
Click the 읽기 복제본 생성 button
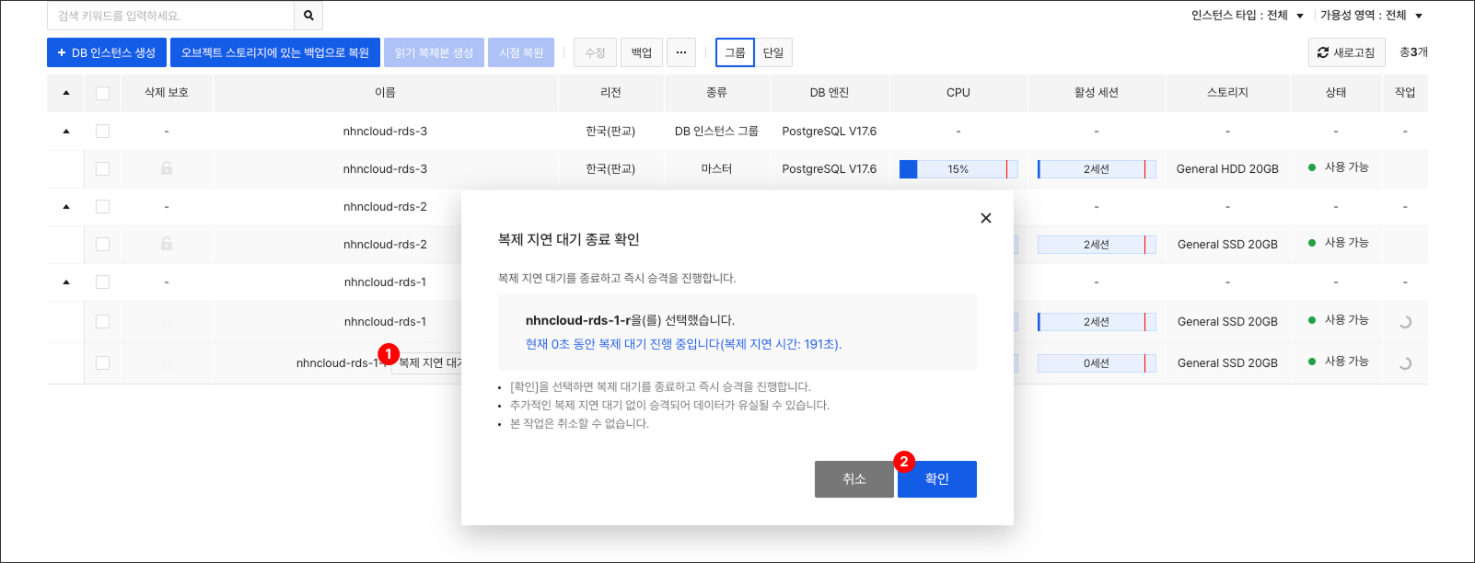click(x=434, y=52)
